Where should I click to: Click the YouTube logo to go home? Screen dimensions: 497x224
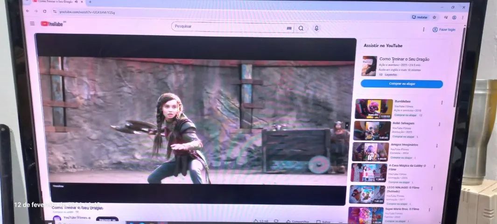(52, 24)
